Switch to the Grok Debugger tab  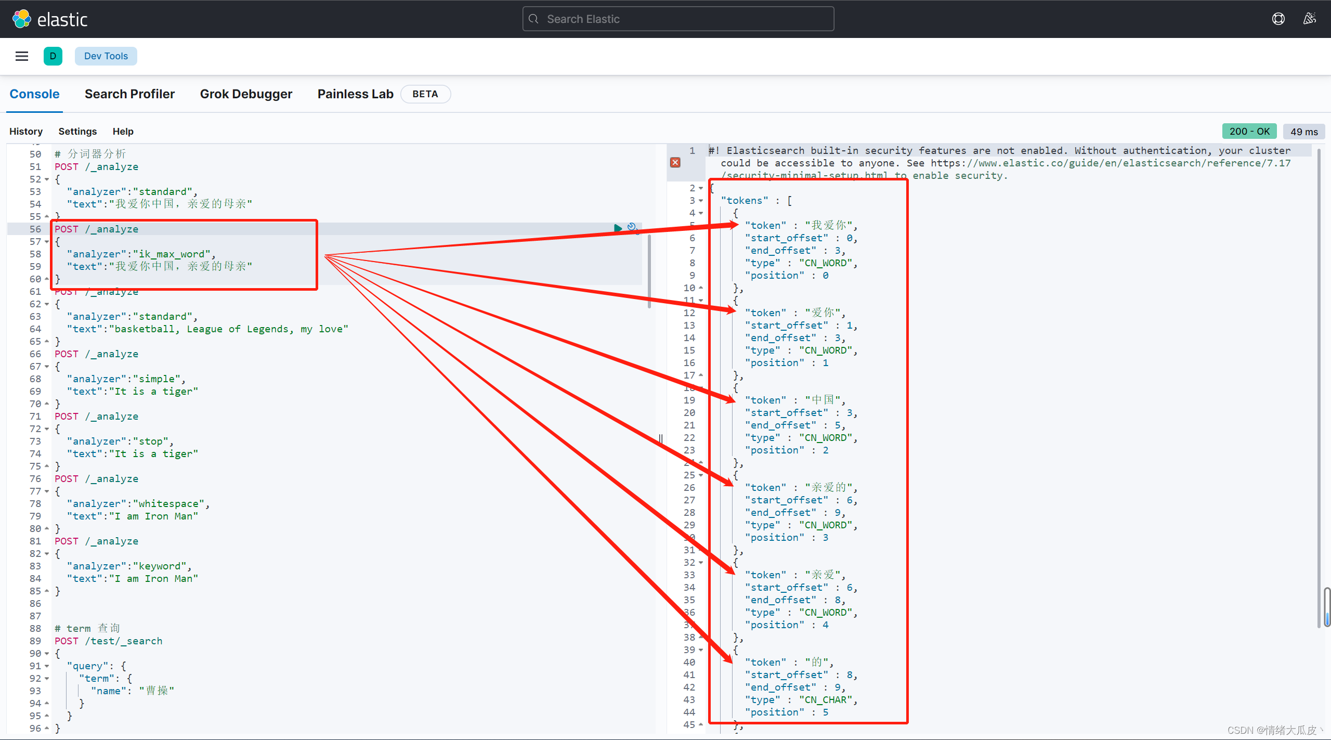tap(246, 94)
